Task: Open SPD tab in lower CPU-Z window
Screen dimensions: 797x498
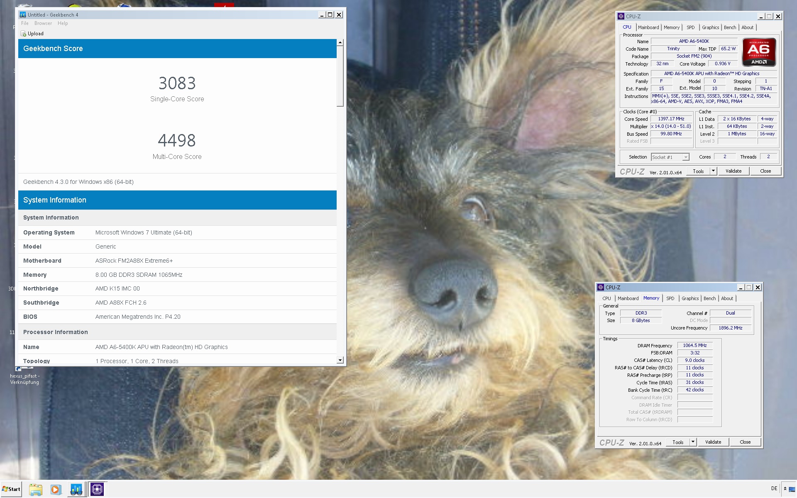Action: coord(670,298)
